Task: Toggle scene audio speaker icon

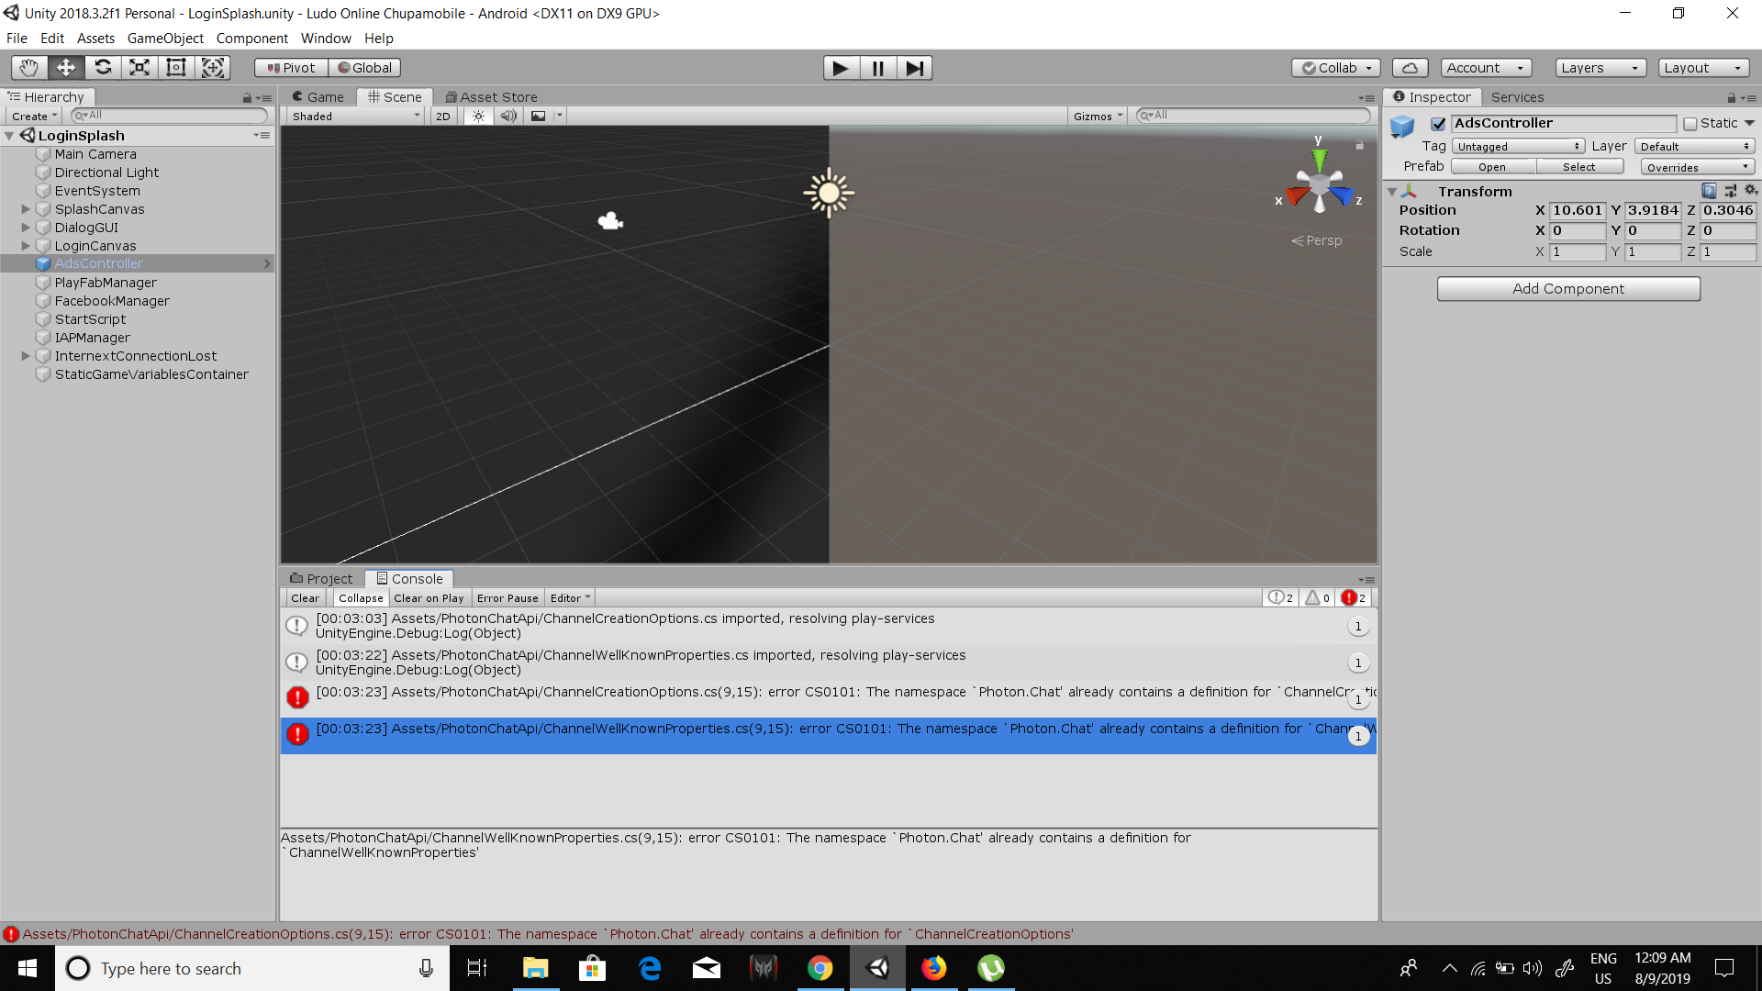Action: [508, 116]
